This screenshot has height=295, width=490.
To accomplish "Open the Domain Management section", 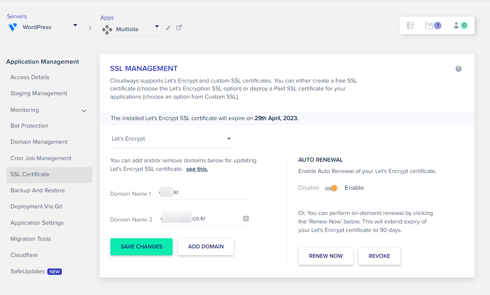I will click(39, 142).
